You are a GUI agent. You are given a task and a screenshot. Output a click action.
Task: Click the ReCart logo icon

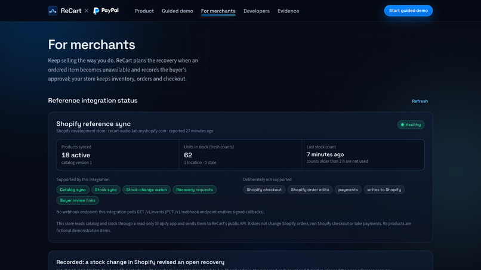(x=53, y=11)
